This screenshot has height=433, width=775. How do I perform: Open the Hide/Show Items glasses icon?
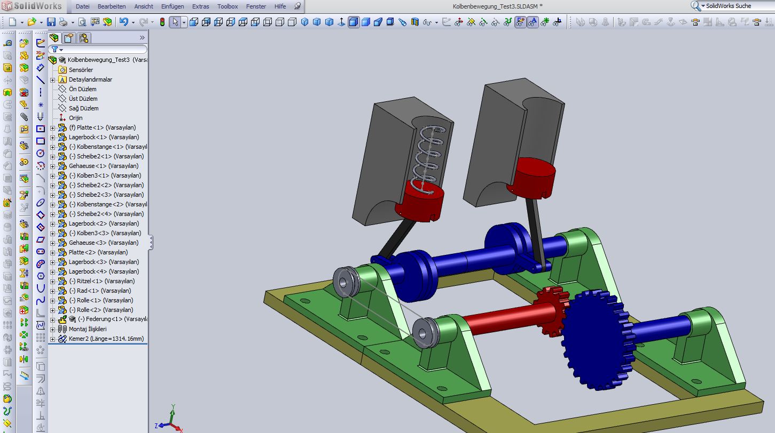(427, 22)
